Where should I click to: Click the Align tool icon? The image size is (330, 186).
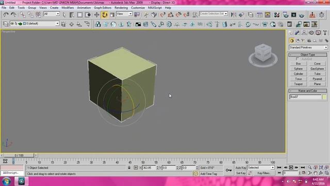241,14
